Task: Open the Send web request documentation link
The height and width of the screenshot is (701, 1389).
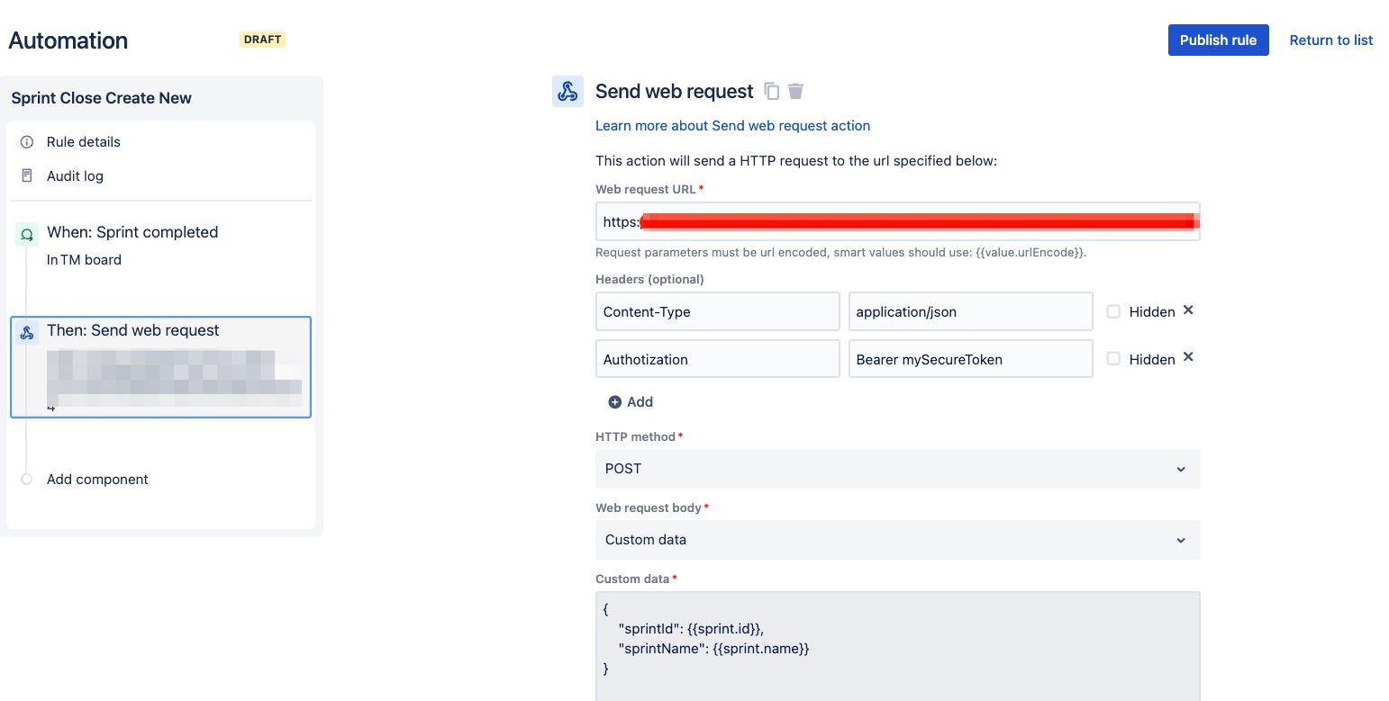Action: (732, 125)
